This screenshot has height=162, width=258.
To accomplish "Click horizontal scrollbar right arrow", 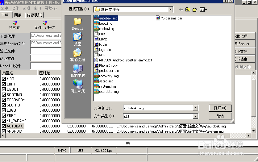I will pyautogui.click(x=249, y=136).
